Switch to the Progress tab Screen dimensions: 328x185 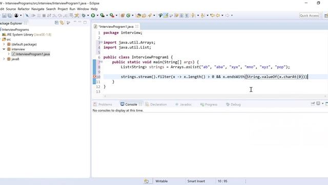(209, 104)
